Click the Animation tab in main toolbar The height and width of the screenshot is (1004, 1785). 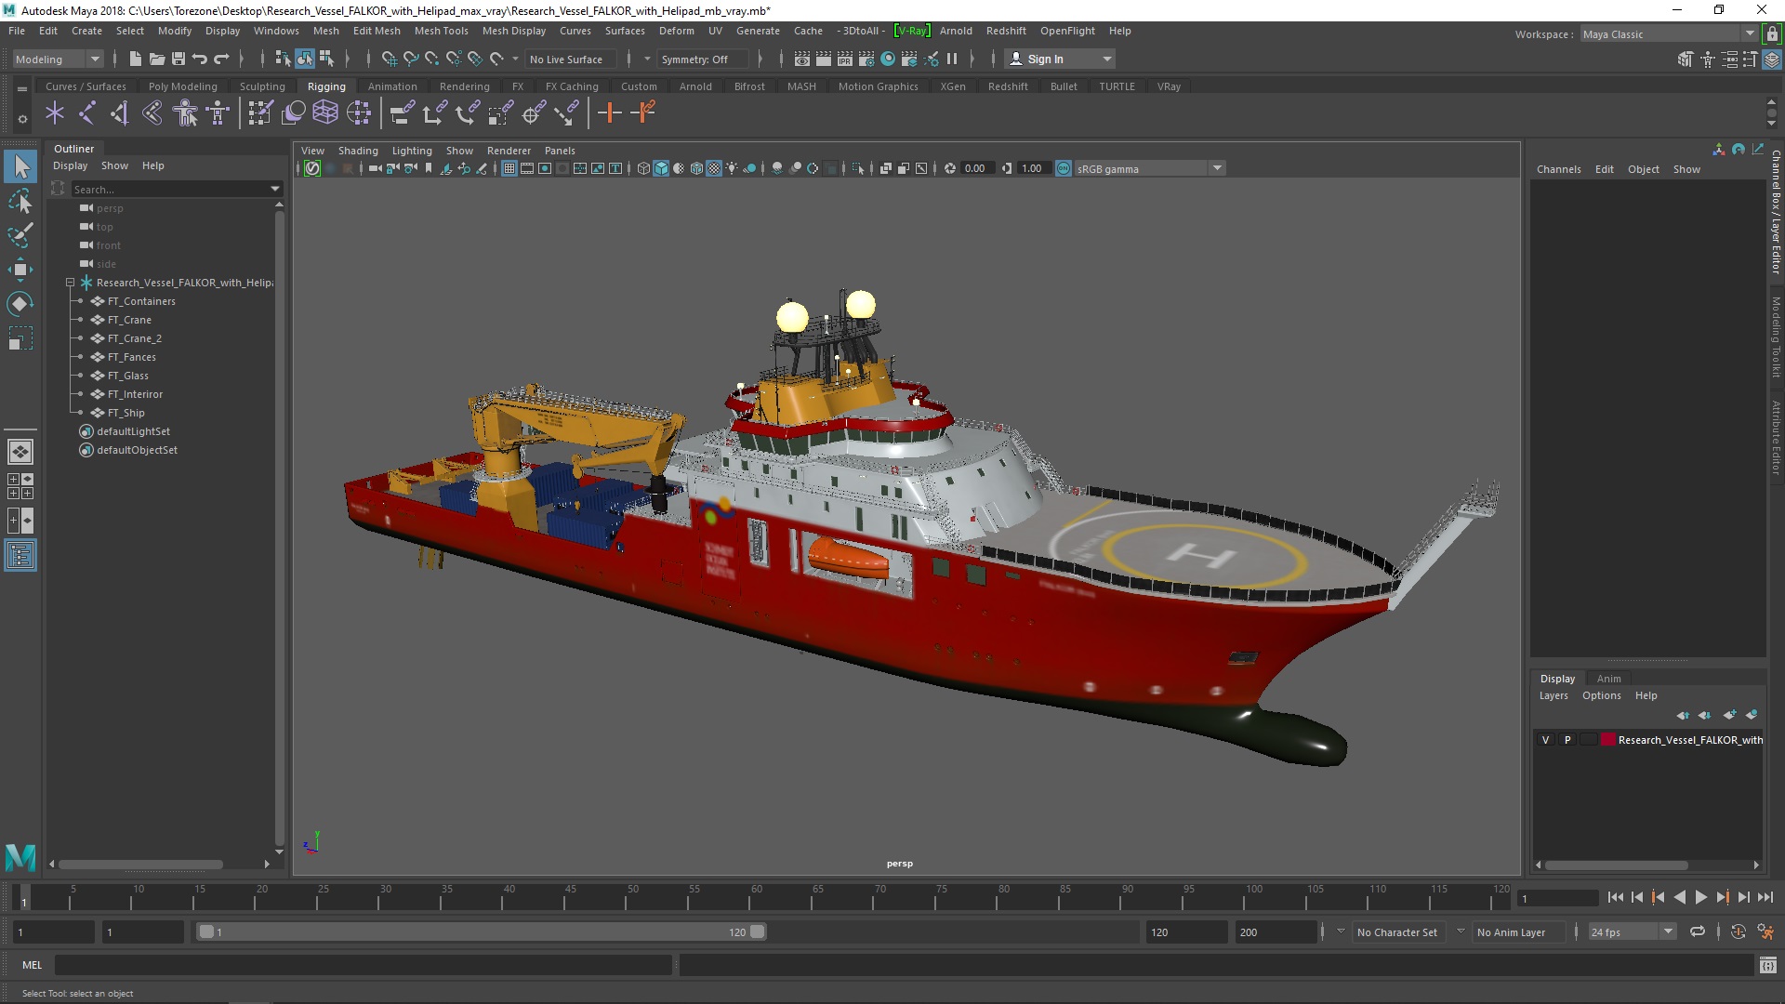pyautogui.click(x=390, y=86)
